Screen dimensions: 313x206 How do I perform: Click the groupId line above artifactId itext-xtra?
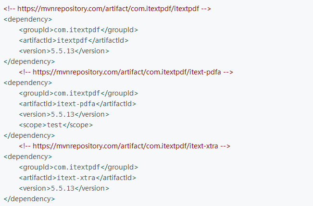pyautogui.click(x=78, y=167)
